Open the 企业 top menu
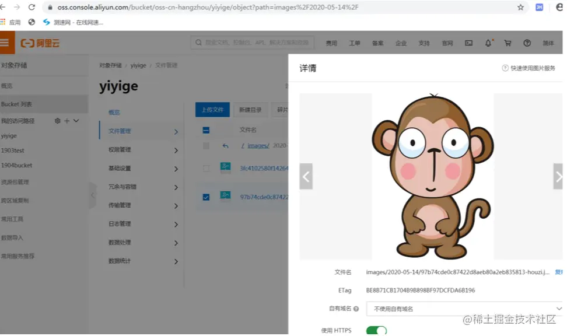The image size is (567, 336). pos(401,43)
